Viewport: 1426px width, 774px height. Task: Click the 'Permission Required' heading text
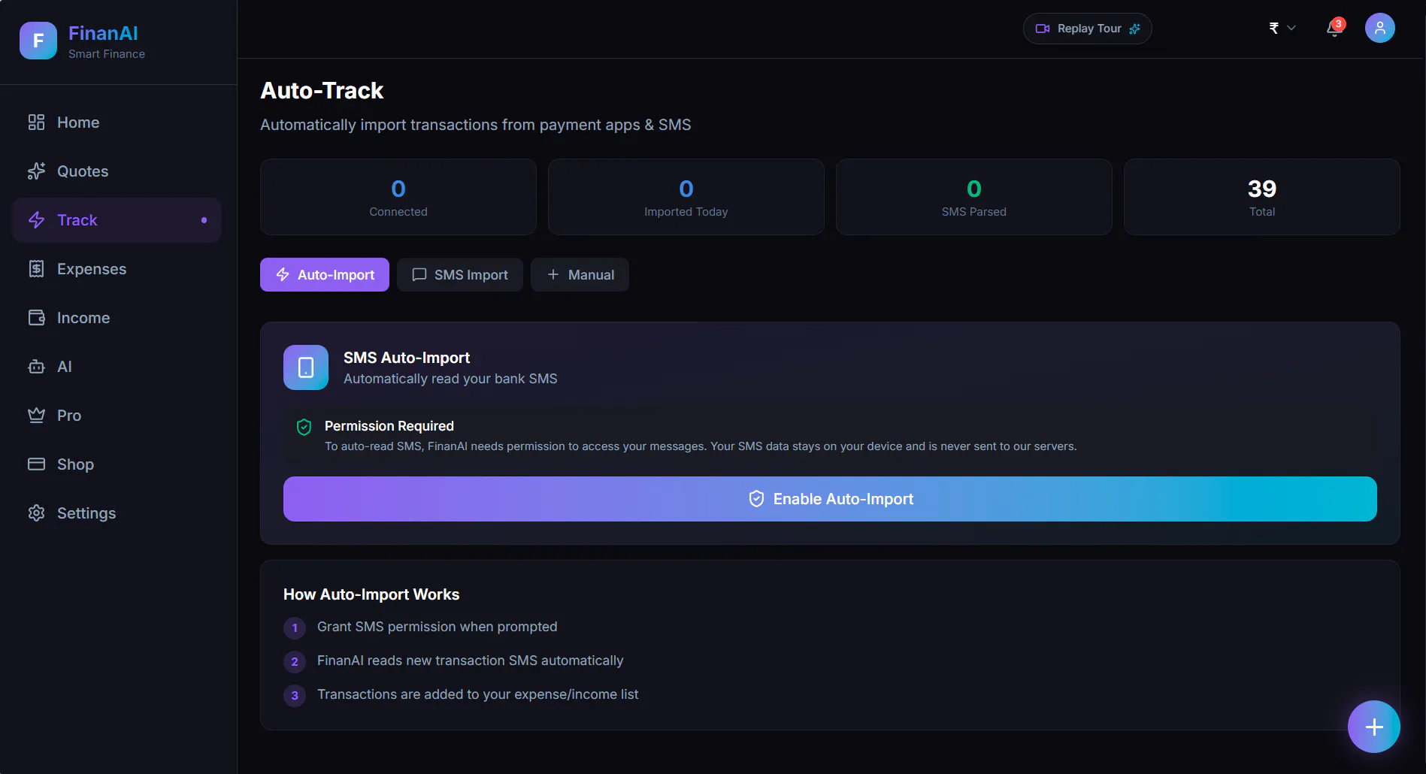coord(389,426)
